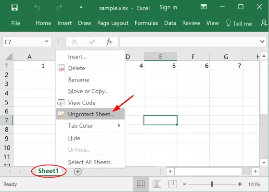Open the Tab Color submenu
The image size is (269, 192).
90,126
